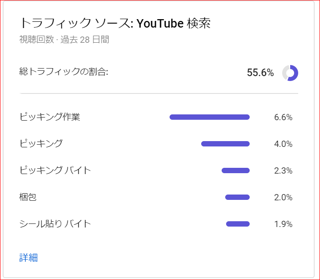Select the ピッキング バイト search term

[x=55, y=170]
